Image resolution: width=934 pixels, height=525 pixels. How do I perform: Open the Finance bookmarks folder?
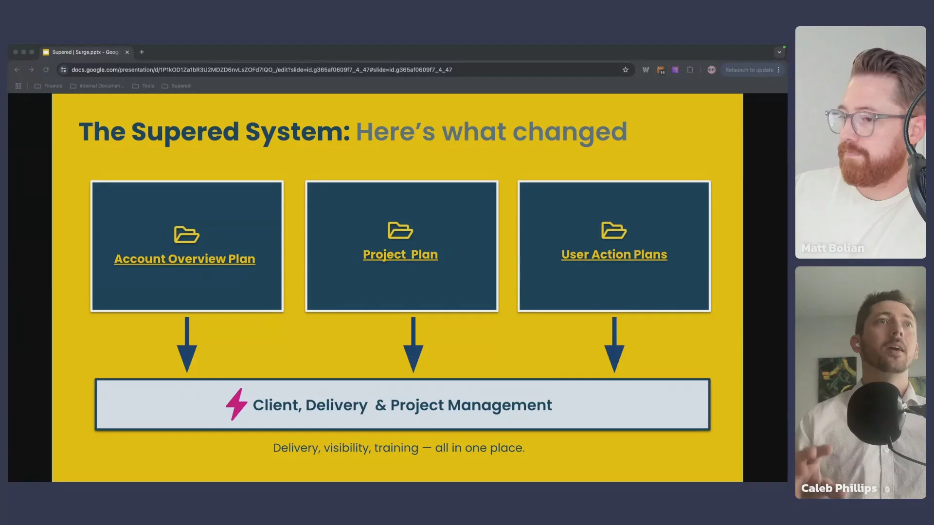point(49,86)
